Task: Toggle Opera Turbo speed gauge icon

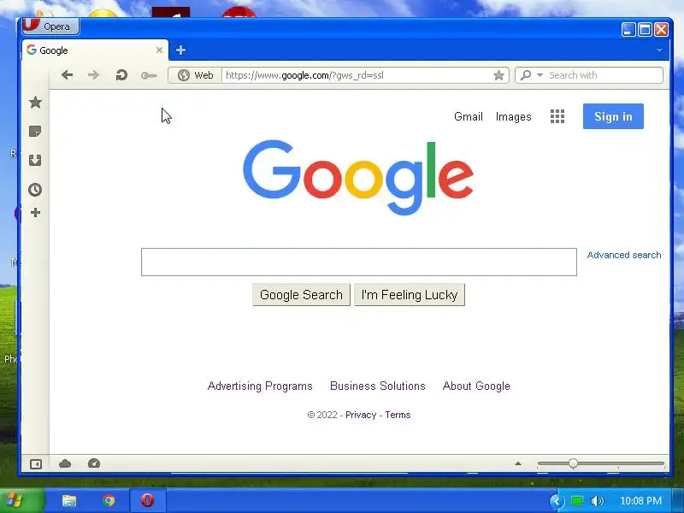Action: (94, 463)
